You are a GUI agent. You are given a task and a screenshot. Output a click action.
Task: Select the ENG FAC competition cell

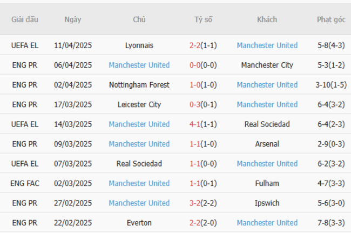[25, 183]
